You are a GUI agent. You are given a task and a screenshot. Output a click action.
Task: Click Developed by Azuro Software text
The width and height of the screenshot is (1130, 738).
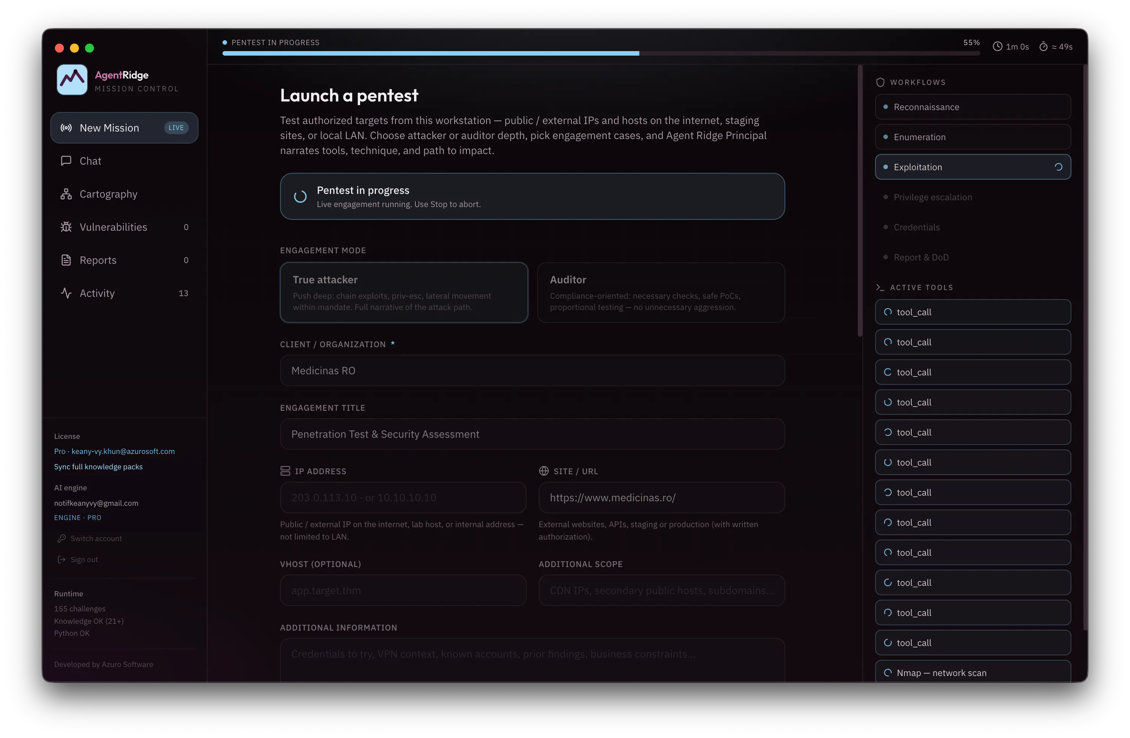coord(103,664)
